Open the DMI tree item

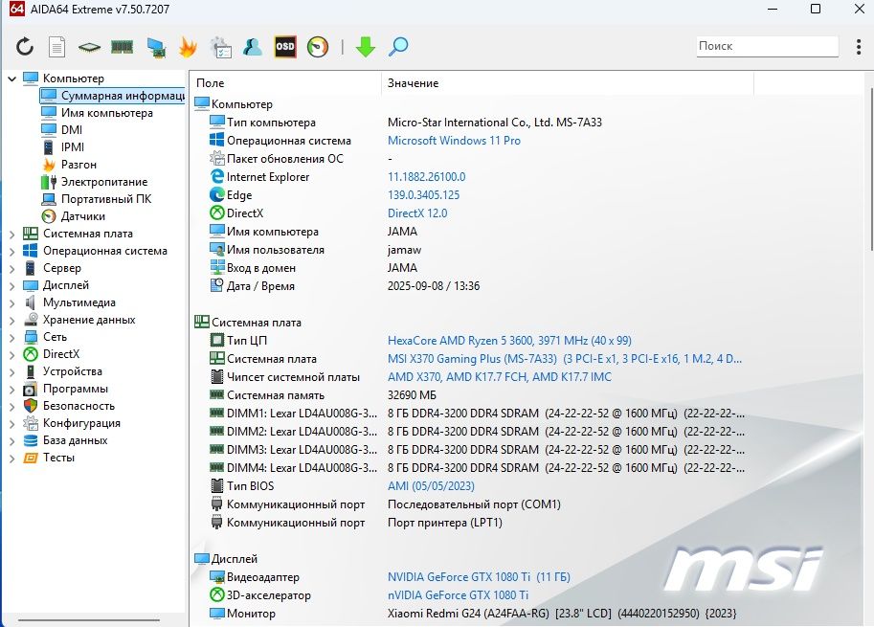click(72, 130)
